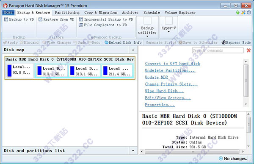The width and height of the screenshot is (254, 164).
Task: Click the Paragon app logo in title bar
Action: 6,6
